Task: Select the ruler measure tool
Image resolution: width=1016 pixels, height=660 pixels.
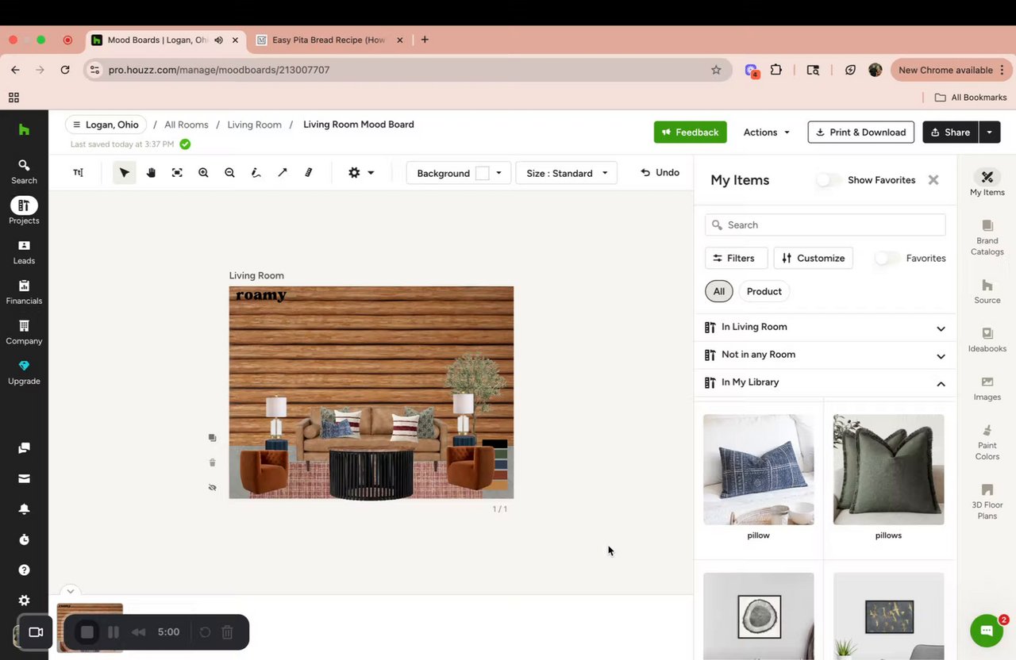Action: click(x=309, y=173)
